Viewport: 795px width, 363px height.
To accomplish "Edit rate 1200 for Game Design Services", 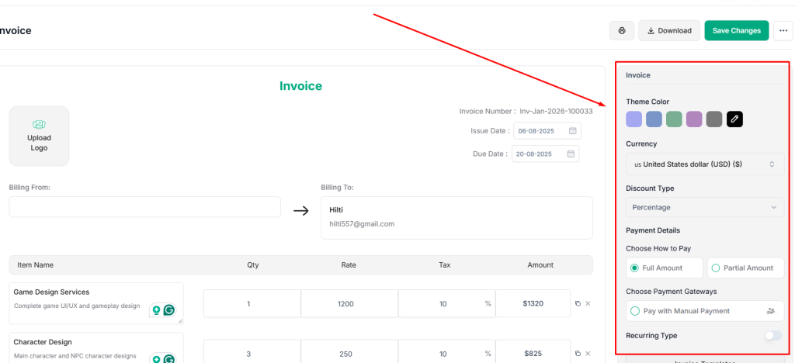I will [x=349, y=304].
